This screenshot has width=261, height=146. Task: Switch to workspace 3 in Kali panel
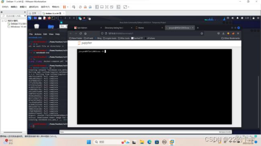(69, 18)
